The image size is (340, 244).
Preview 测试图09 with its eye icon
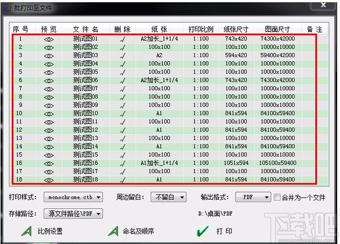(x=49, y=106)
